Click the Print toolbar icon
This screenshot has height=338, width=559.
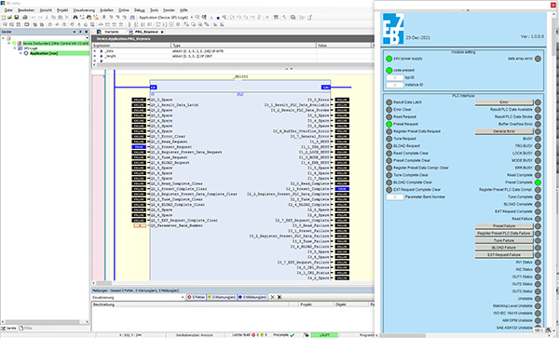(x=25, y=17)
